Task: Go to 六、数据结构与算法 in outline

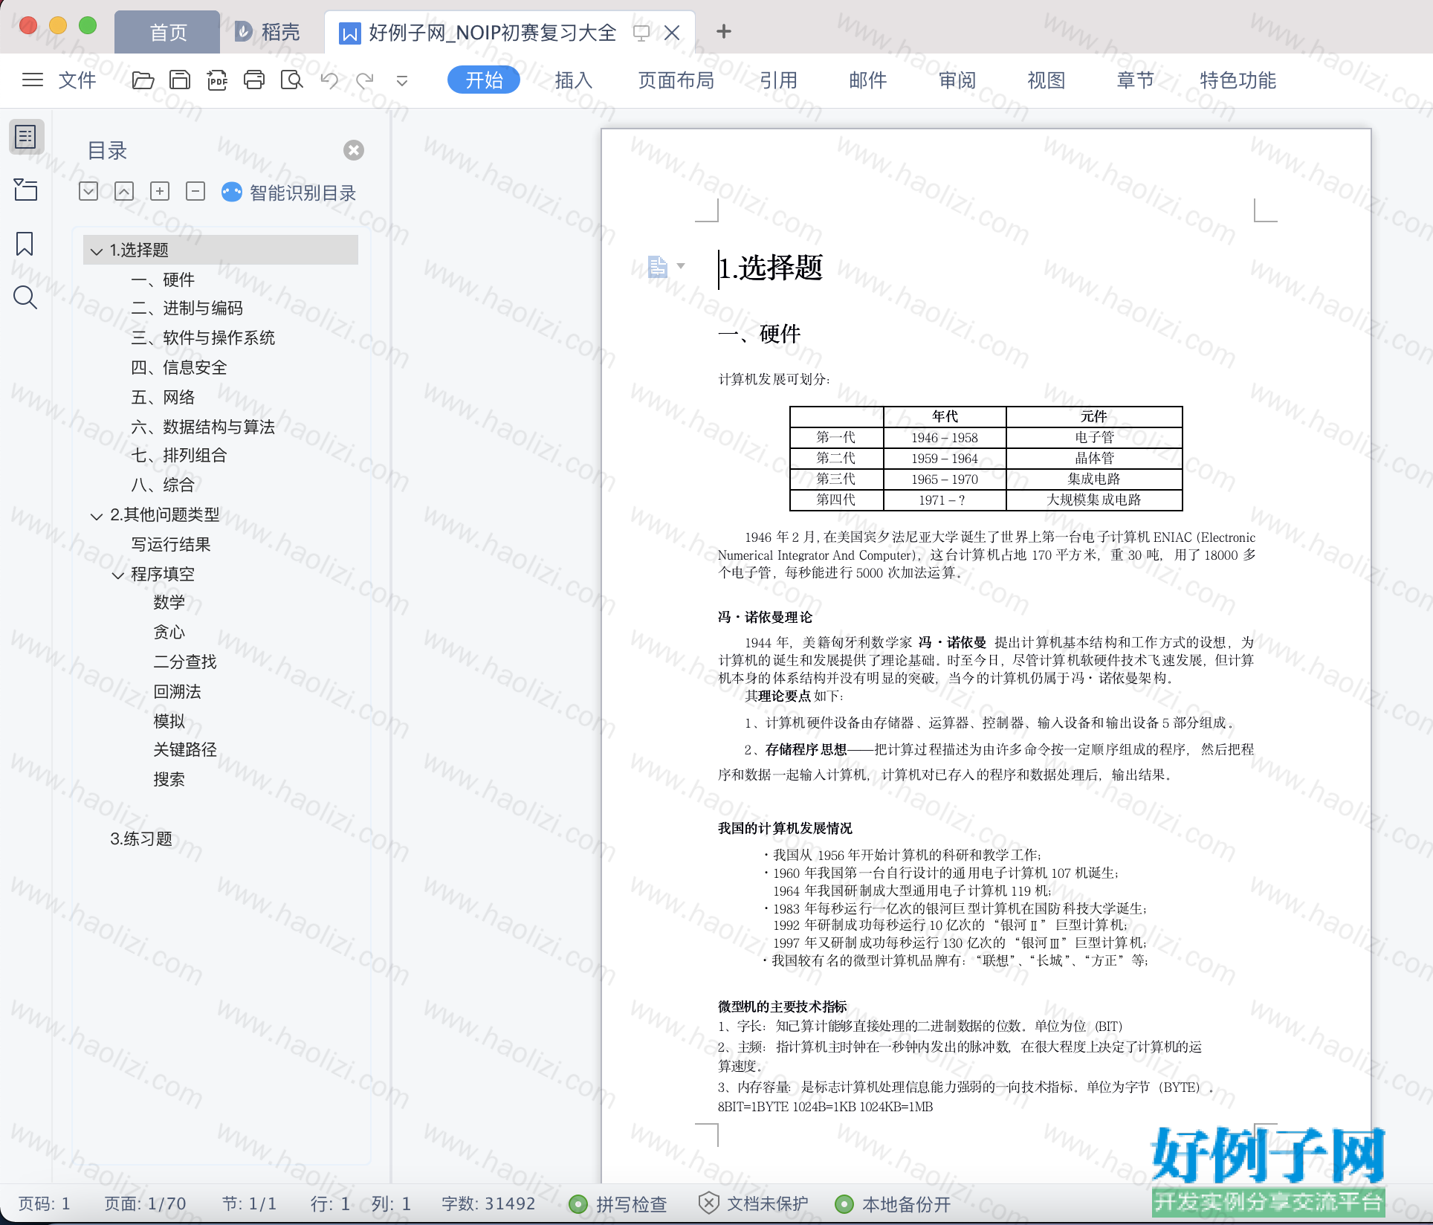Action: (x=203, y=427)
